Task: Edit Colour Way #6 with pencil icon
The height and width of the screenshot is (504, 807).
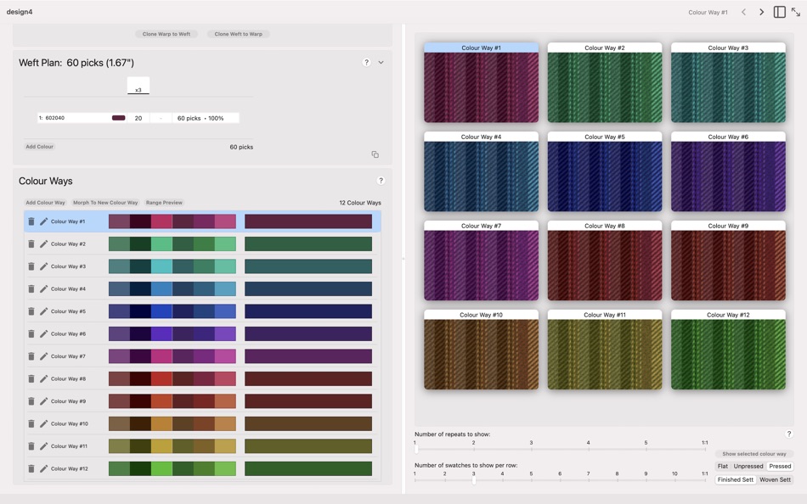Action: click(x=43, y=333)
